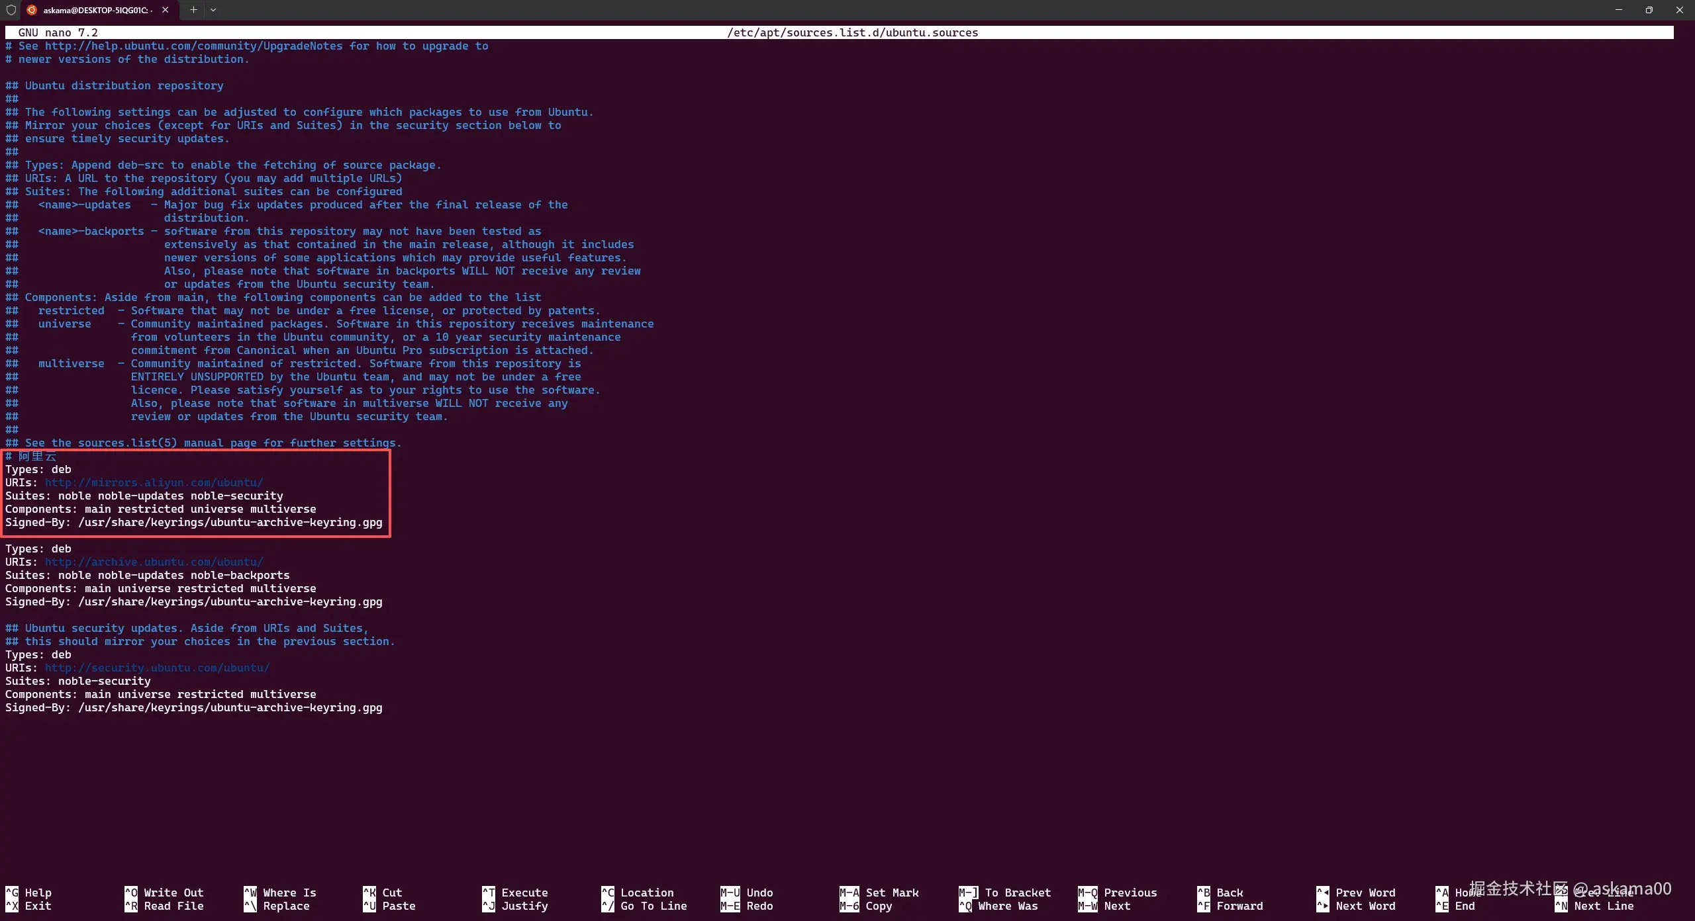Image resolution: width=1695 pixels, height=921 pixels.
Task: Click the ^R Read File shortcut
Action: pos(164,906)
